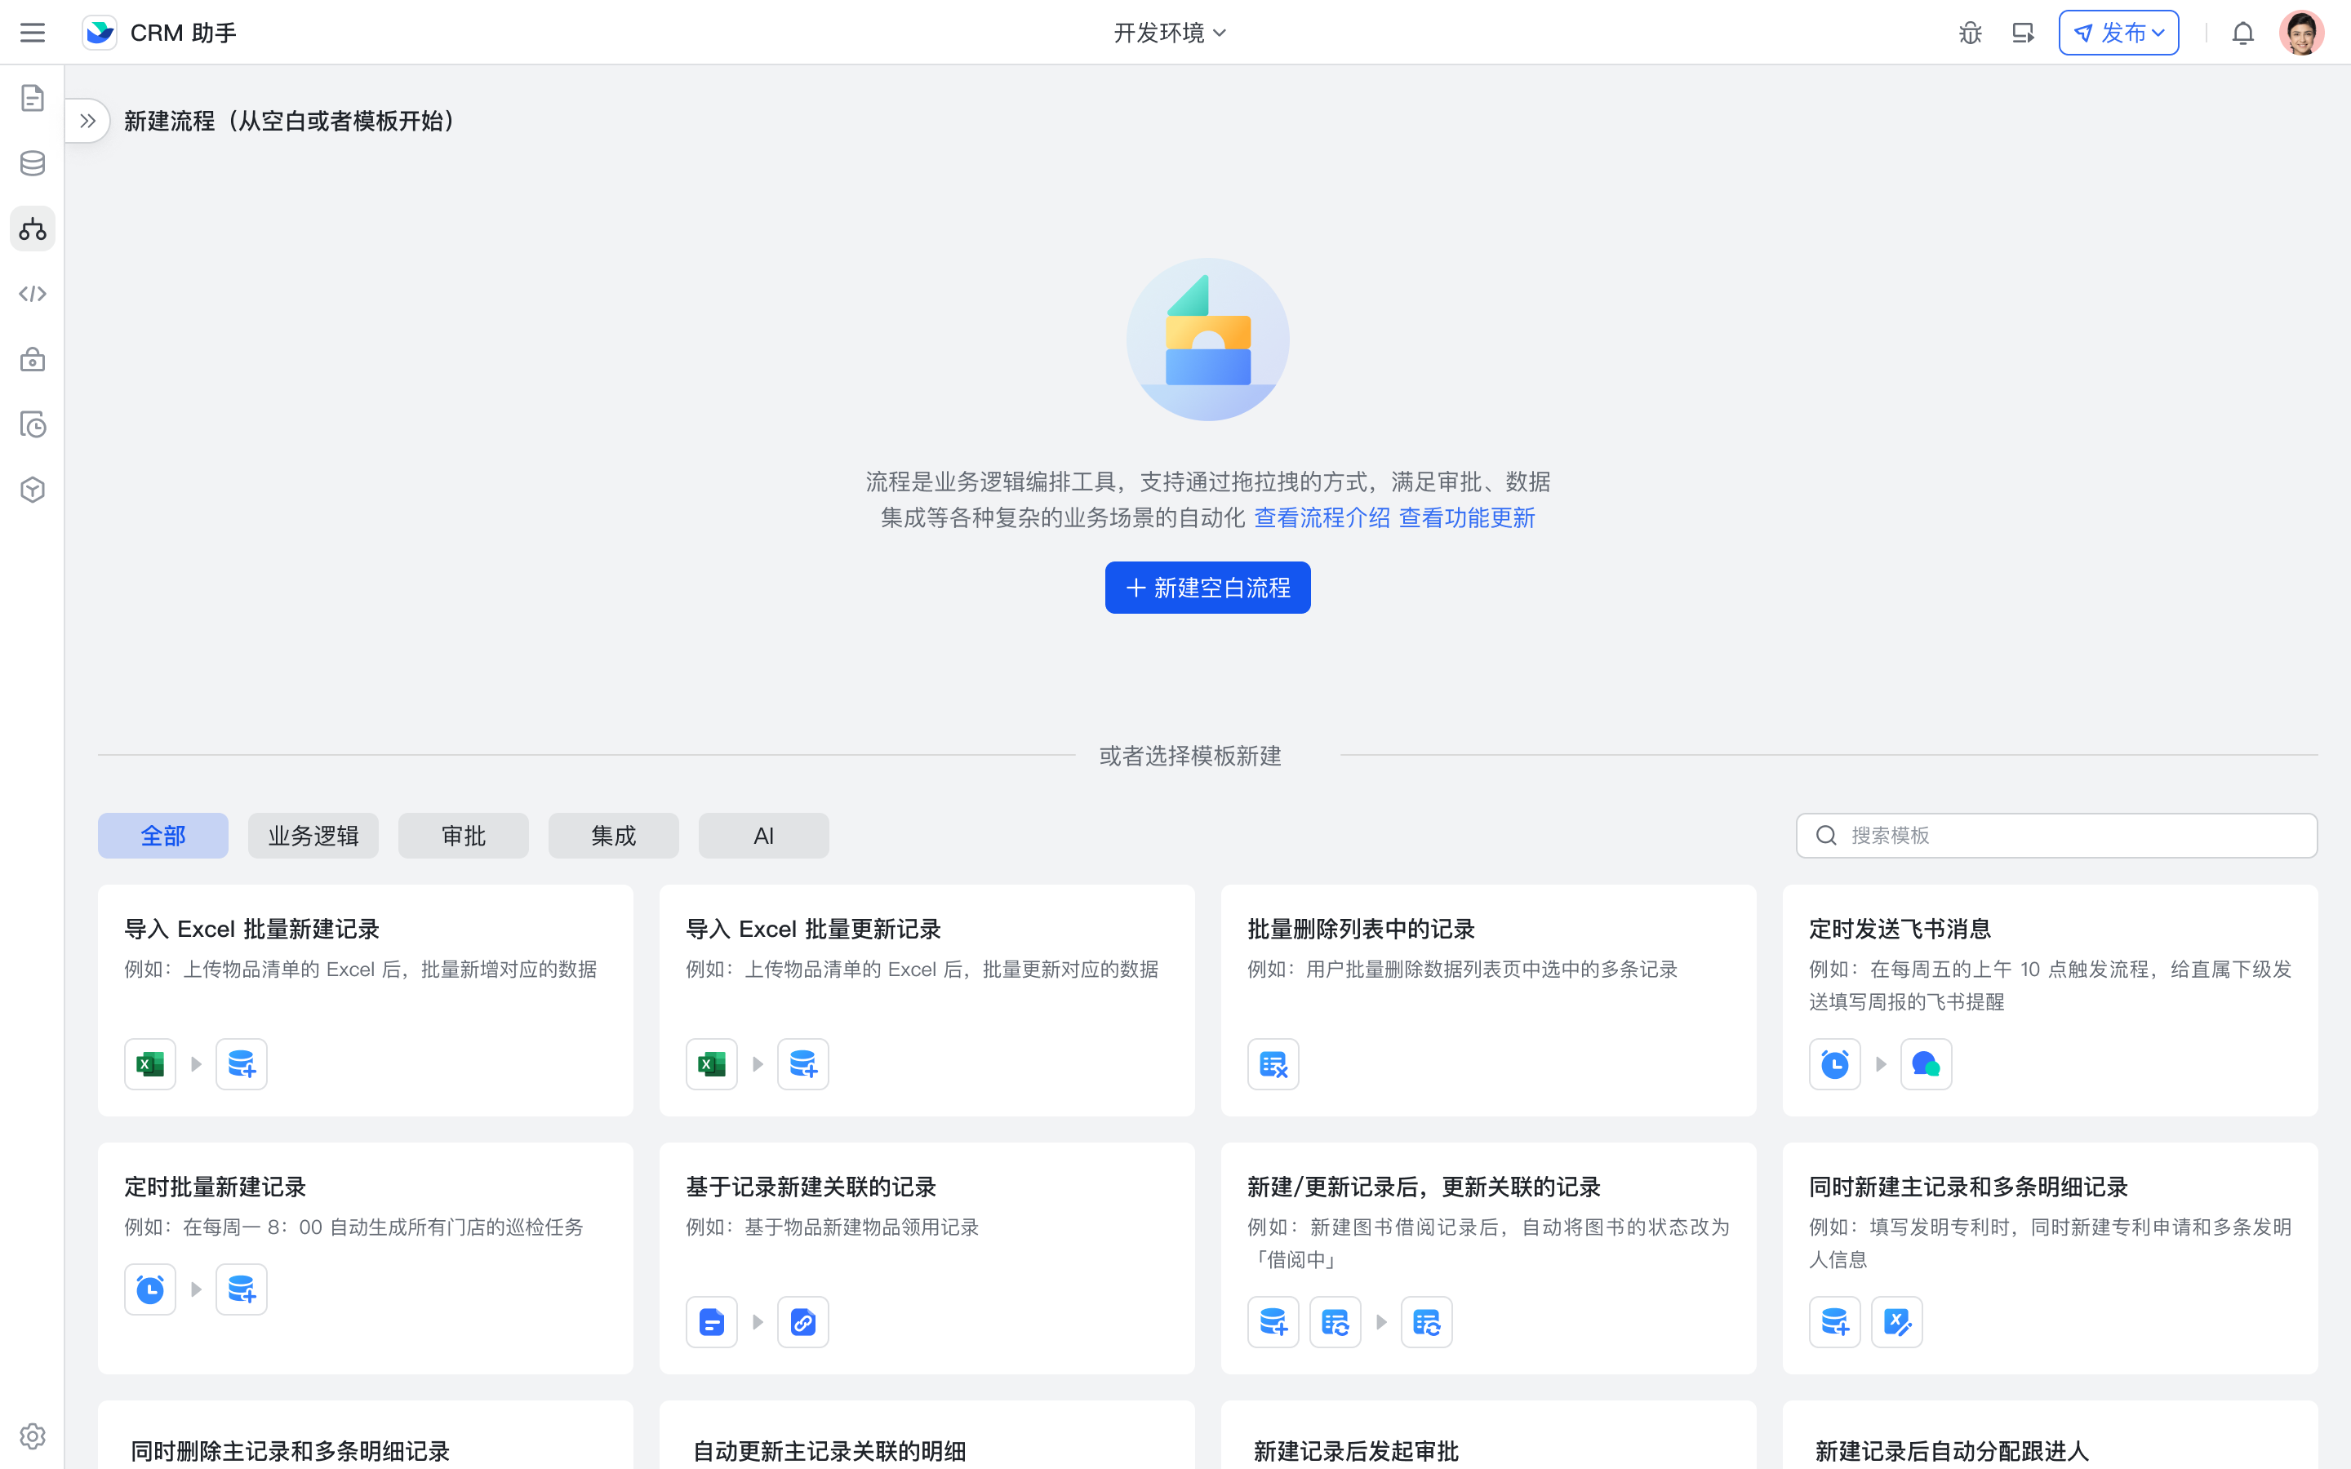Click the search magnifier icon in 搜索模板

(x=1825, y=836)
